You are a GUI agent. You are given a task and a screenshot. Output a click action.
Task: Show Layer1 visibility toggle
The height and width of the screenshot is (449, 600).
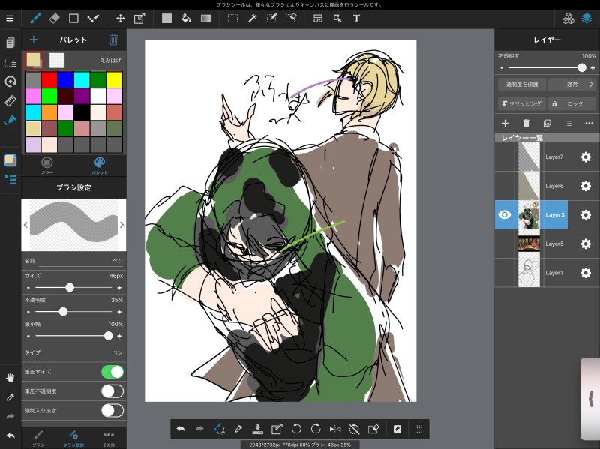point(504,273)
